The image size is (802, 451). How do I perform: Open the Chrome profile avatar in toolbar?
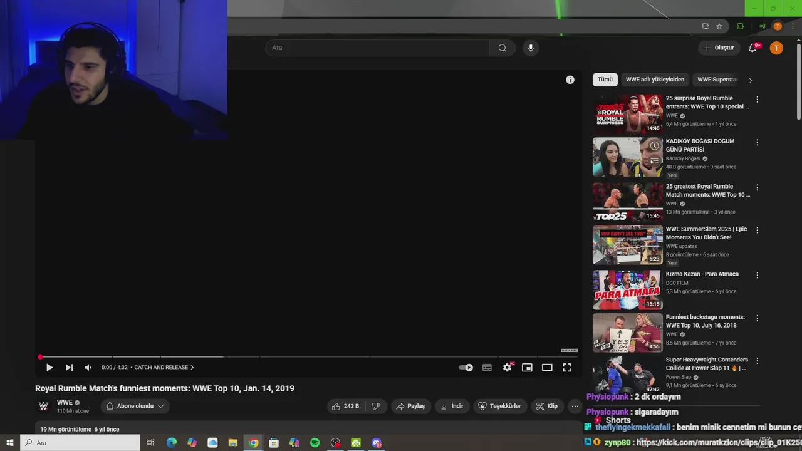click(x=778, y=26)
